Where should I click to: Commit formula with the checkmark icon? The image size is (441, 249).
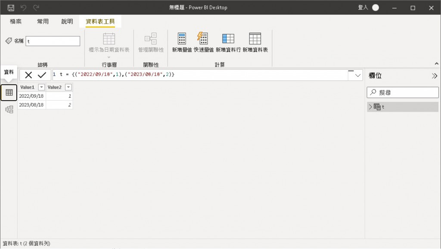pos(42,75)
